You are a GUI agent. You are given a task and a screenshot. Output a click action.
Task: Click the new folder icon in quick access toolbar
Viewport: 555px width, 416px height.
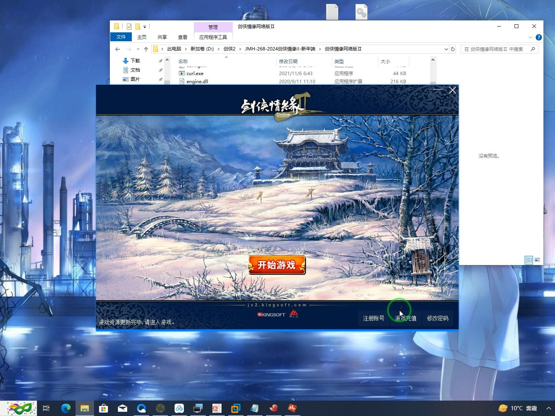coord(138,27)
